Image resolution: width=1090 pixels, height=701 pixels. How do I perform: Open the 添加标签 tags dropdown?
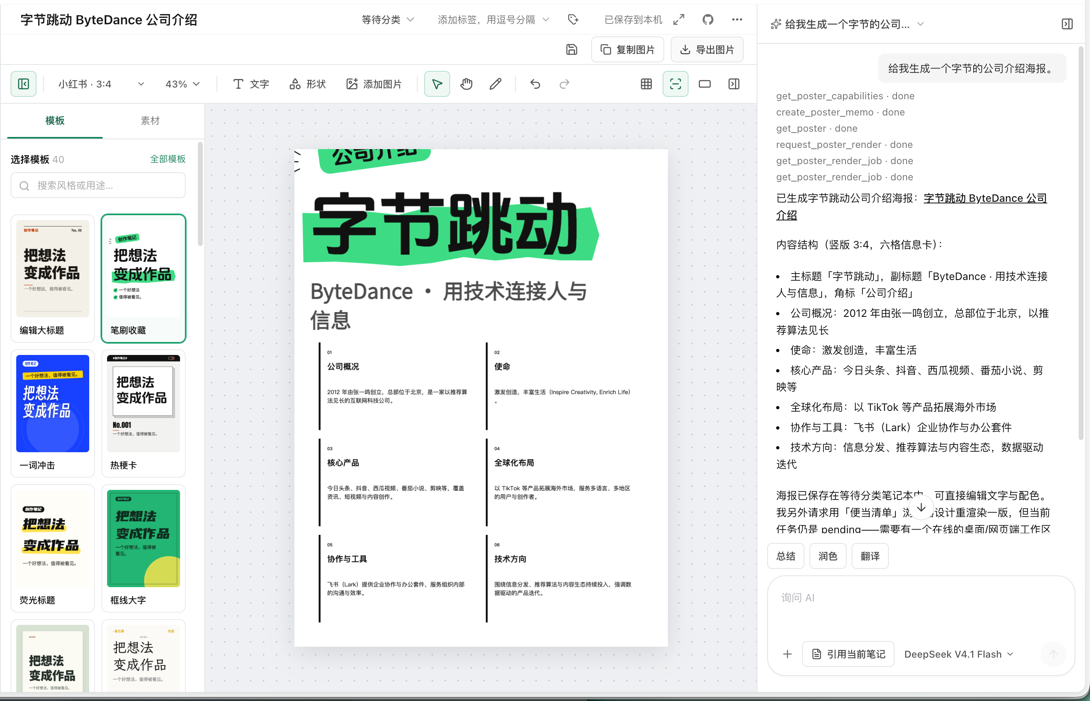tap(494, 19)
